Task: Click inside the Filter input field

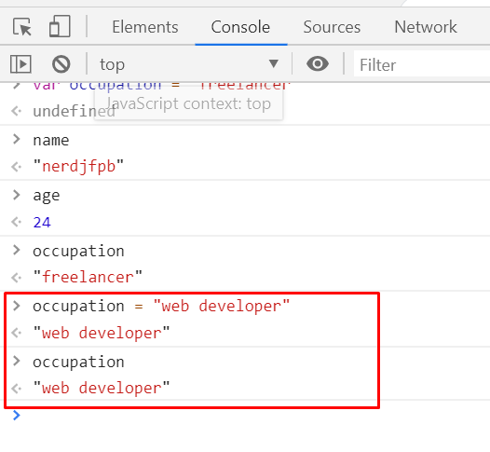Action: 422,64
